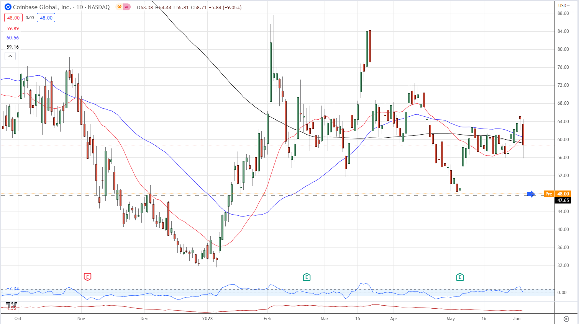Click the black 47.65 price label
The height and width of the screenshot is (324, 579).
[563, 200]
